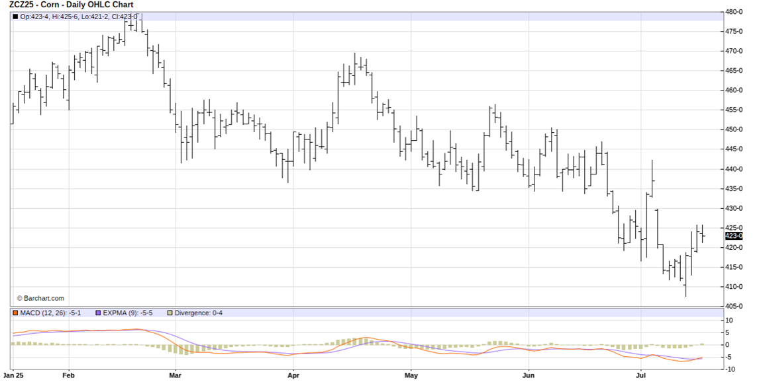
Task: Click the Mar date axis label
Action: pos(175,375)
